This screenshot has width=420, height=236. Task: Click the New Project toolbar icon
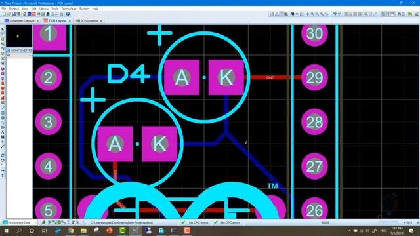tap(5, 14)
